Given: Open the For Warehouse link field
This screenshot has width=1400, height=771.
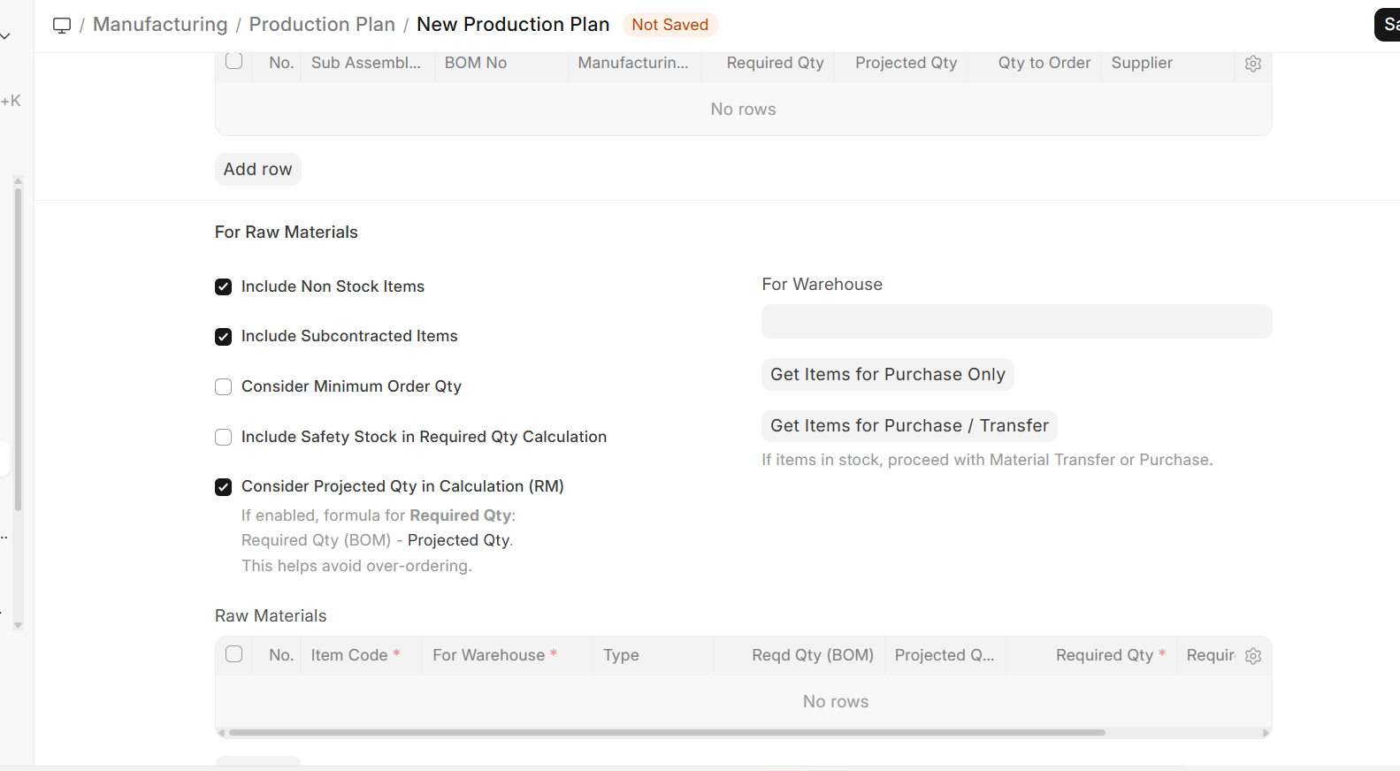Looking at the screenshot, I should pyautogui.click(x=1016, y=322).
